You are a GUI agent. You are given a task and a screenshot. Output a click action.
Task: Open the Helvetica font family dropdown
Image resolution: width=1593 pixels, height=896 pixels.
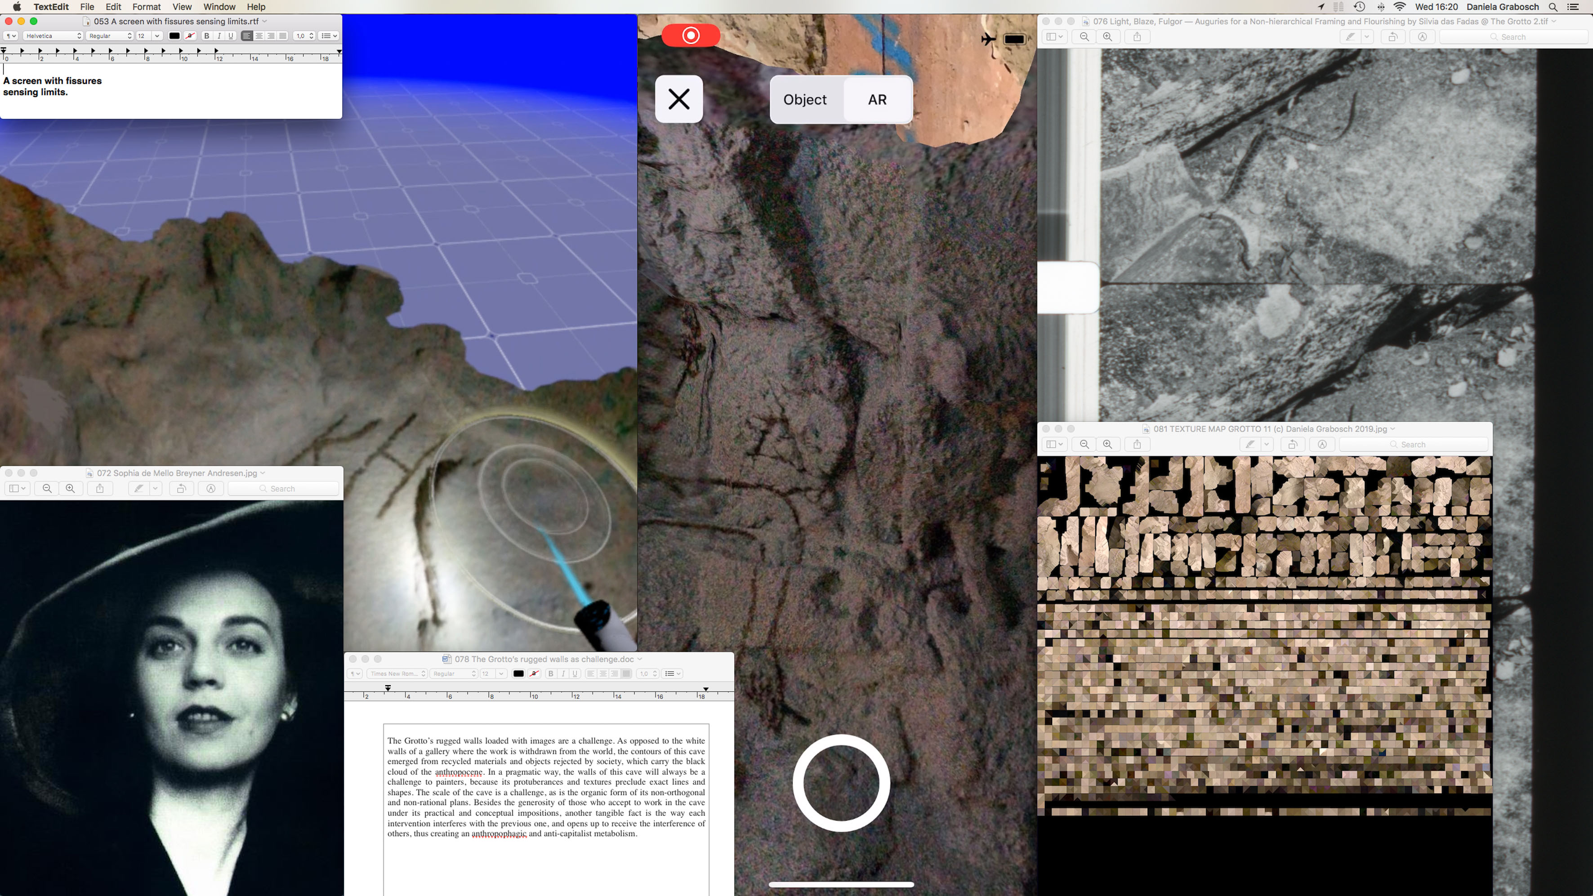pos(53,36)
